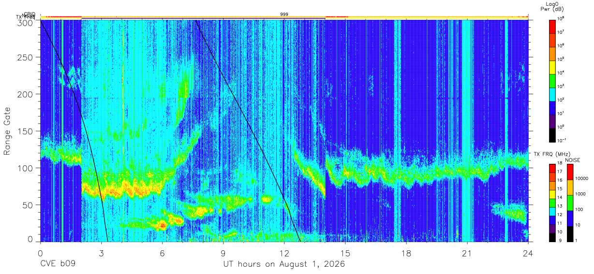The image size is (594, 274).
Task: Click the 'UT hours on August 1, 2026' axis title
Action: 284,265
